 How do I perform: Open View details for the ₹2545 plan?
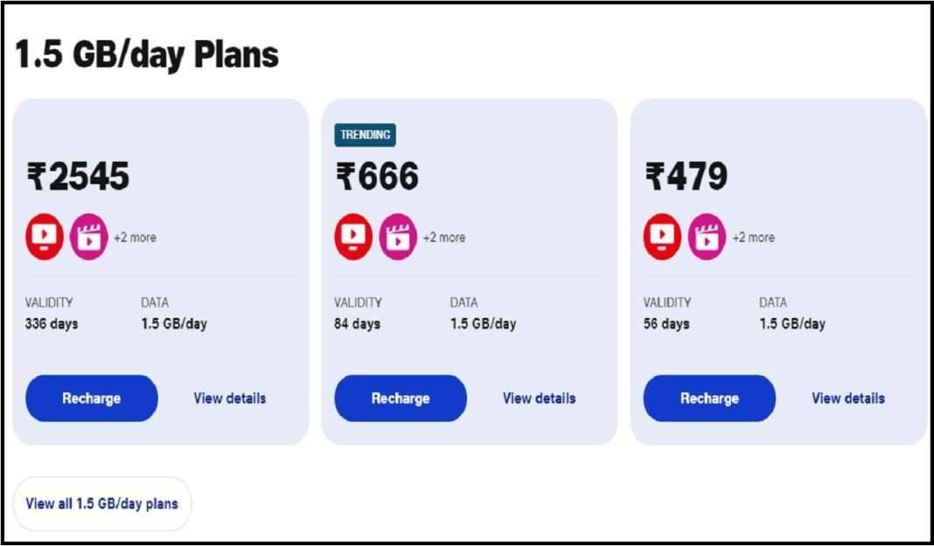[229, 397]
